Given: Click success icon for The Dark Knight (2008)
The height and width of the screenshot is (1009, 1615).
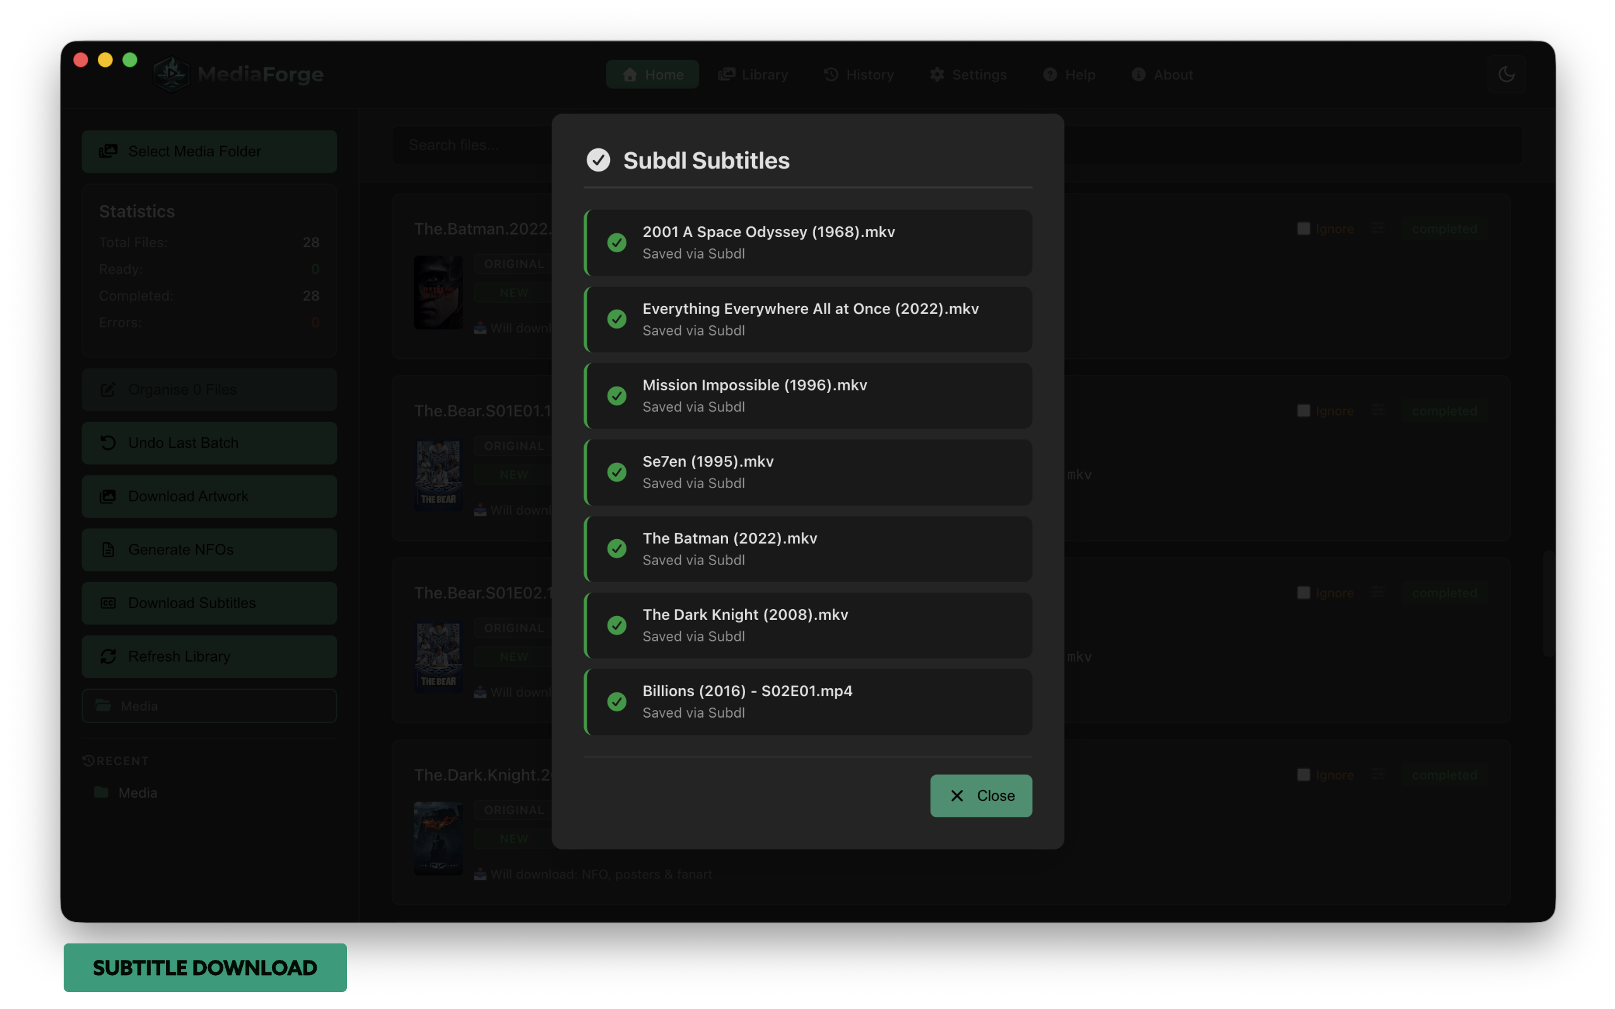Looking at the screenshot, I should click(616, 626).
